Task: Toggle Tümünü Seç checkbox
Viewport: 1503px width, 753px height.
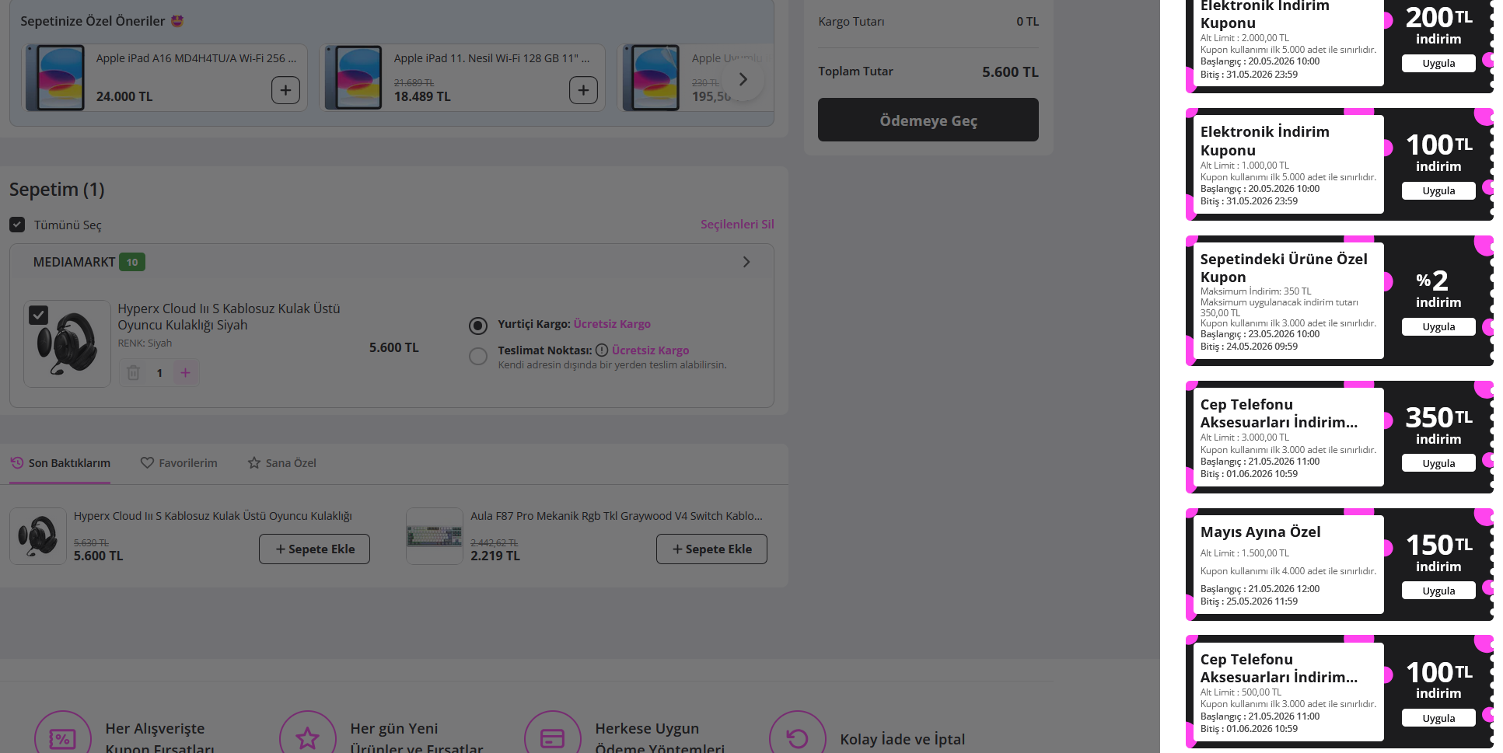Action: [x=17, y=225]
